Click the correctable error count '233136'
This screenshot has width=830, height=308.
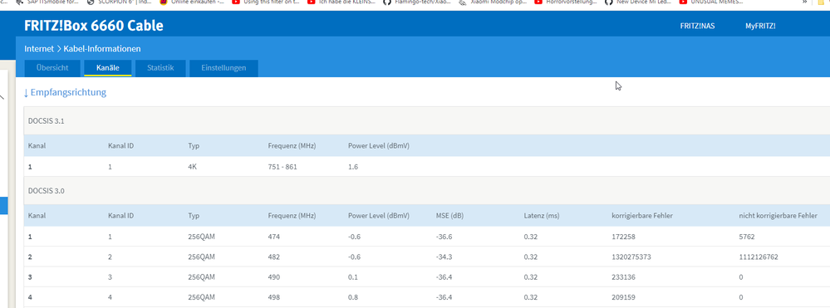(623, 276)
